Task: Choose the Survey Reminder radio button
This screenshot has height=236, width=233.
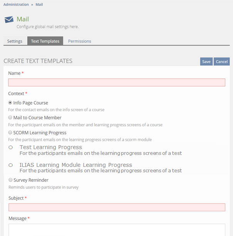Action: 10,180
